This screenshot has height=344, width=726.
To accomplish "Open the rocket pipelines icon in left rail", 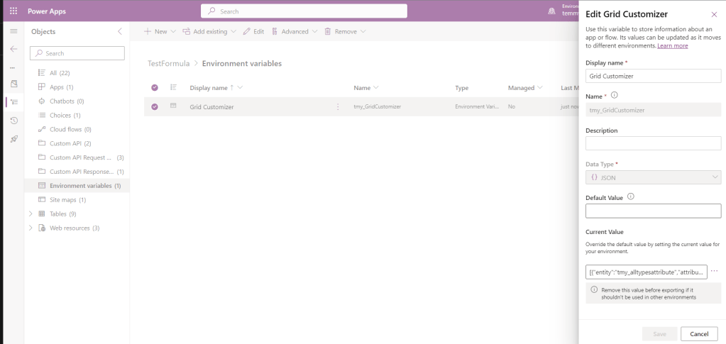I will pyautogui.click(x=14, y=138).
